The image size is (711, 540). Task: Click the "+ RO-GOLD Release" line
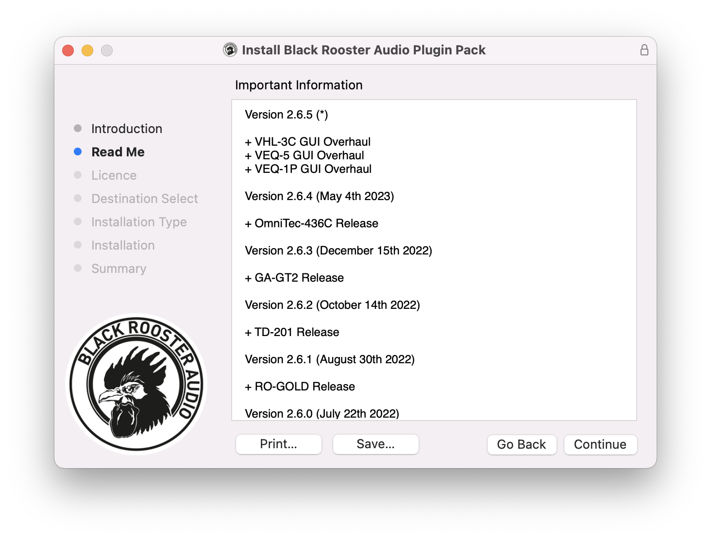tap(300, 387)
